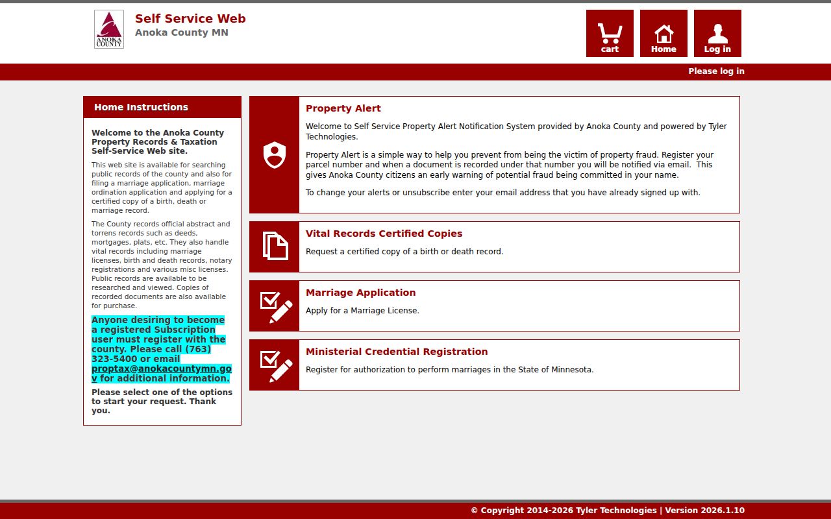Click 'Apply for a Marriage License.' text
Image resolution: width=831 pixels, height=519 pixels.
point(362,311)
